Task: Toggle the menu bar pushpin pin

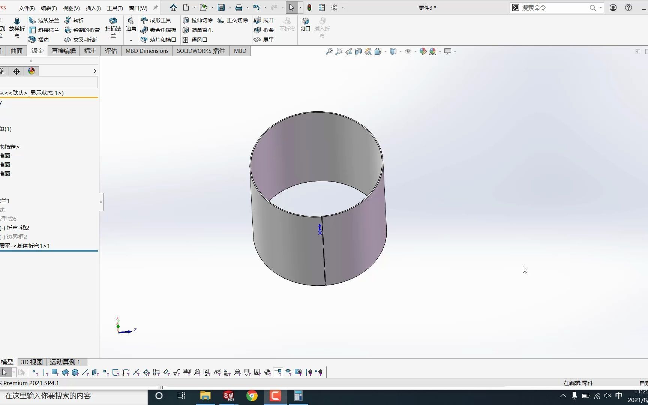Action: click(x=155, y=7)
